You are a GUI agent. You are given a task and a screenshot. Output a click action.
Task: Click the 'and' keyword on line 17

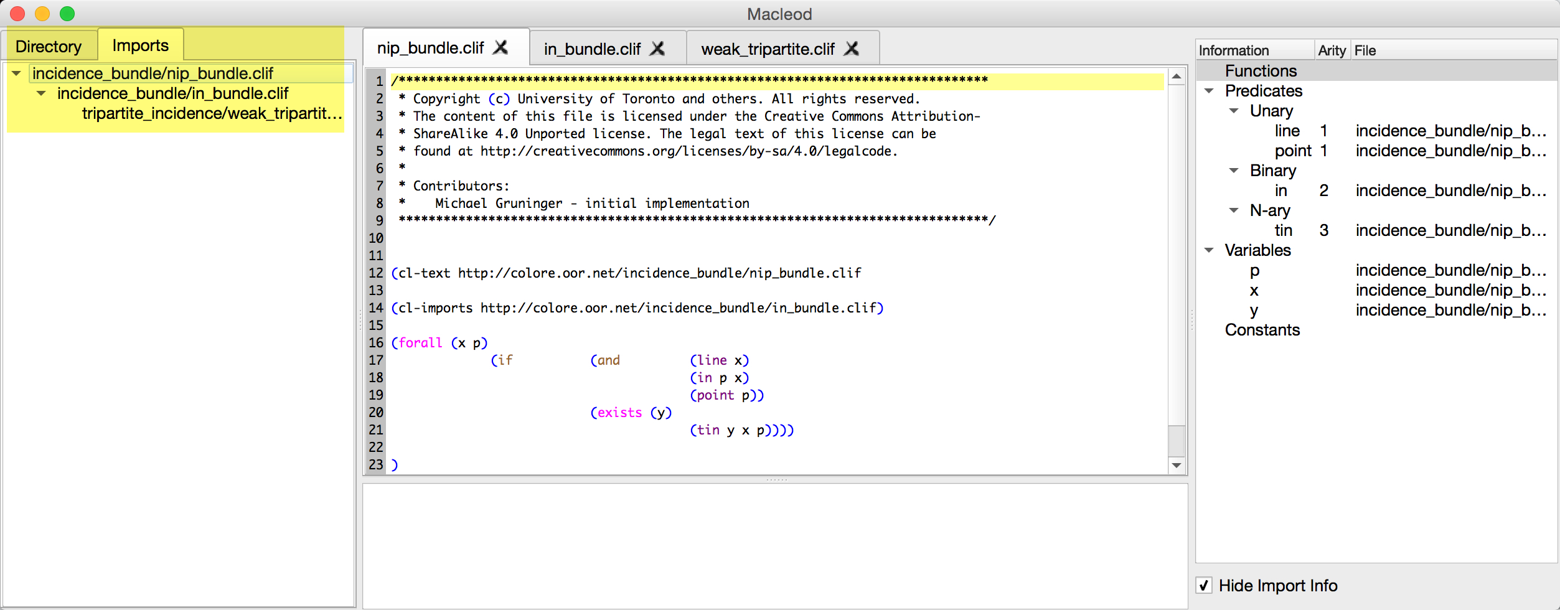609,360
